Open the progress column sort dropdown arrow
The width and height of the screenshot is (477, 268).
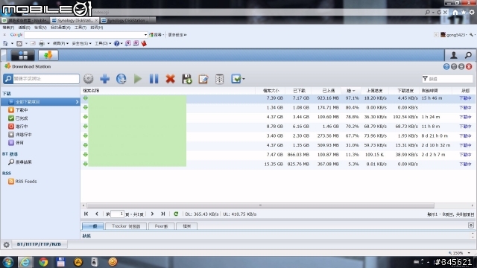pyautogui.click(x=354, y=91)
